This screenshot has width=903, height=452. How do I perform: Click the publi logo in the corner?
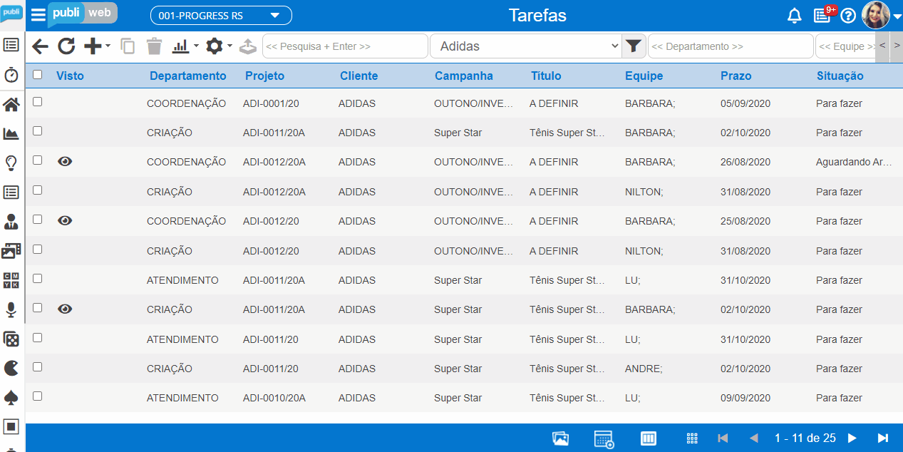pyautogui.click(x=12, y=13)
